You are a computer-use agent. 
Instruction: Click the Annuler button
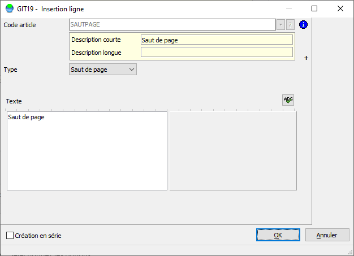pyautogui.click(x=327, y=235)
